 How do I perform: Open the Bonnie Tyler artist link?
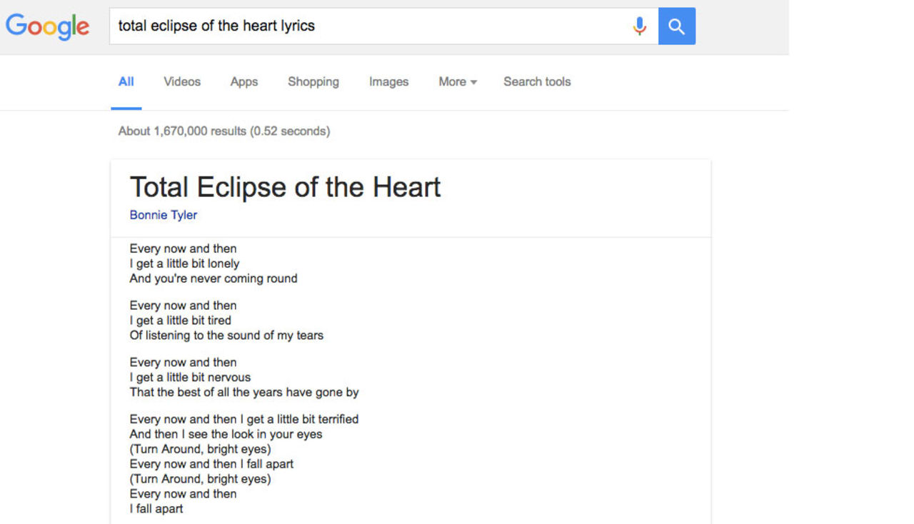point(164,215)
